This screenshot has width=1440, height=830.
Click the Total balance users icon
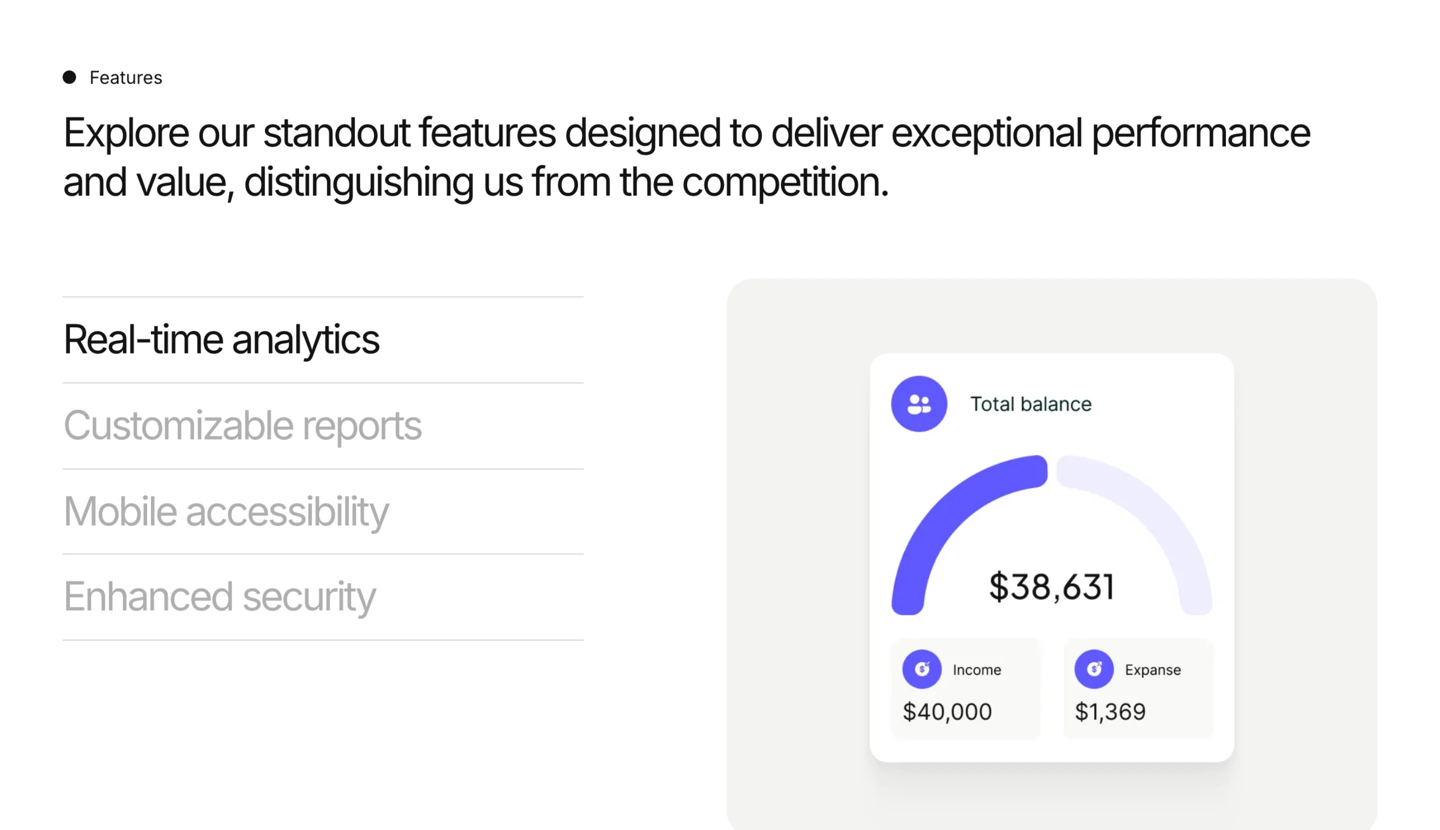tap(919, 403)
